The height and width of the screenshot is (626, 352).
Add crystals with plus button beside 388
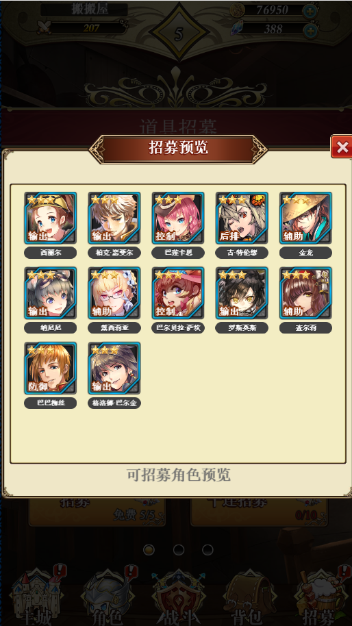coord(310,30)
